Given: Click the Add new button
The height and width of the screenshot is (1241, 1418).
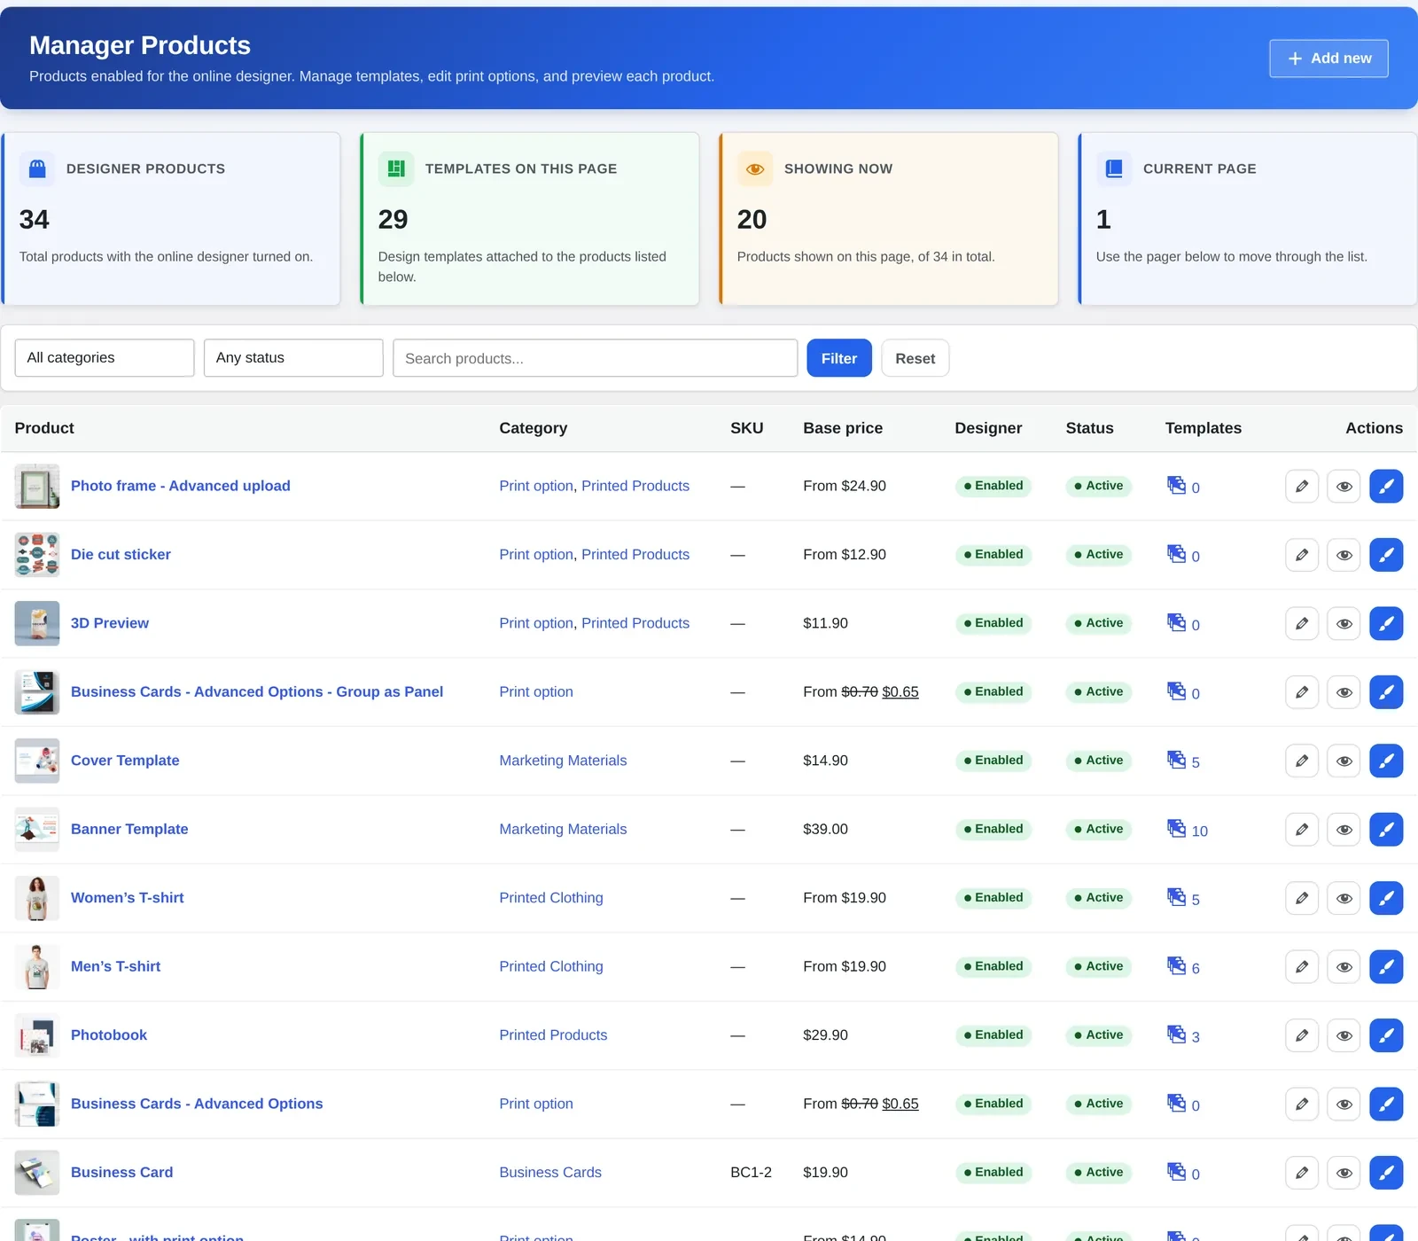Looking at the screenshot, I should pos(1328,59).
